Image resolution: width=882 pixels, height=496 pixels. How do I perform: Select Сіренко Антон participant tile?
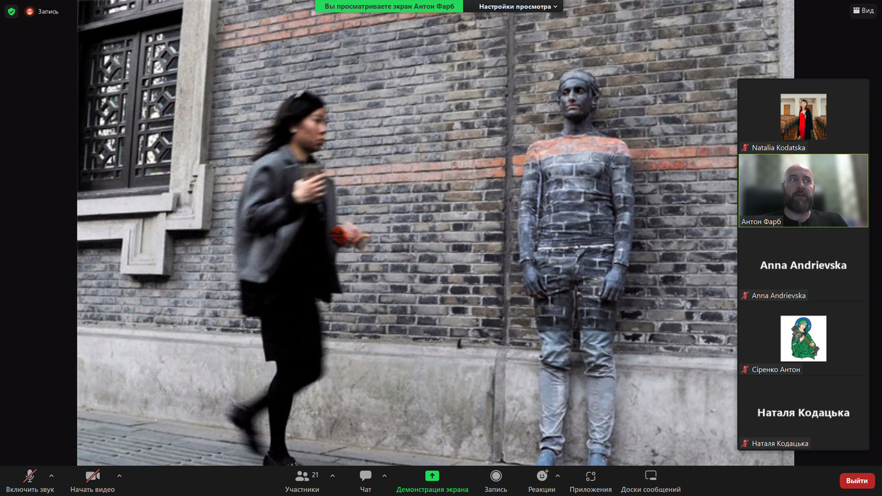tap(803, 338)
